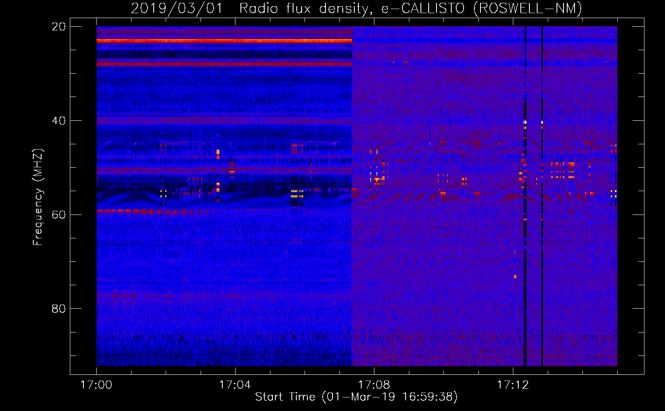This screenshot has height=411, width=665.
Task: Click the 40 frequency tick label
Action: point(59,121)
